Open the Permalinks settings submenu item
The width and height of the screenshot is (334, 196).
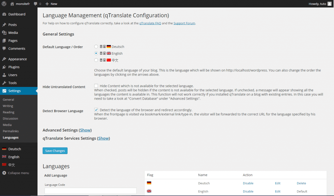pyautogui.click(x=10, y=131)
